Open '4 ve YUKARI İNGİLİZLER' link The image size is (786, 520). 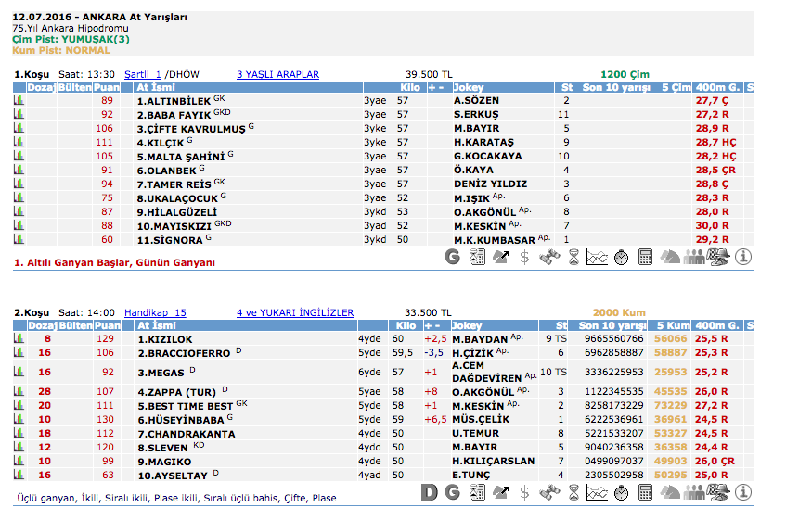pyautogui.click(x=295, y=312)
